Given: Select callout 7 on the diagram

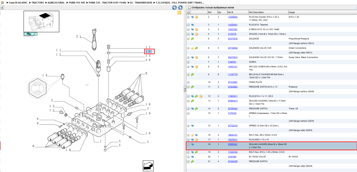Looking at the screenshot, I should (148, 109).
